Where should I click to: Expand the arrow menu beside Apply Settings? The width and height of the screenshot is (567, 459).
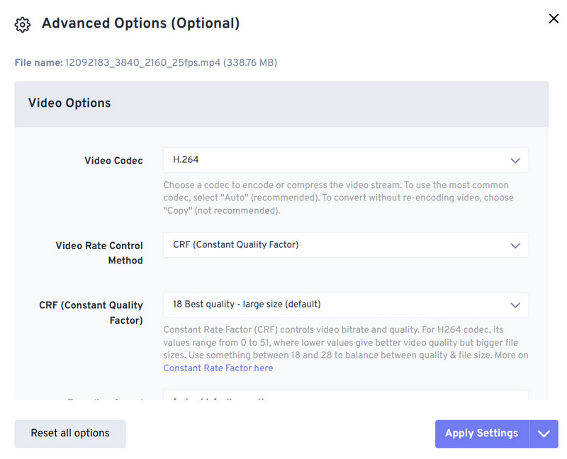[x=544, y=433]
